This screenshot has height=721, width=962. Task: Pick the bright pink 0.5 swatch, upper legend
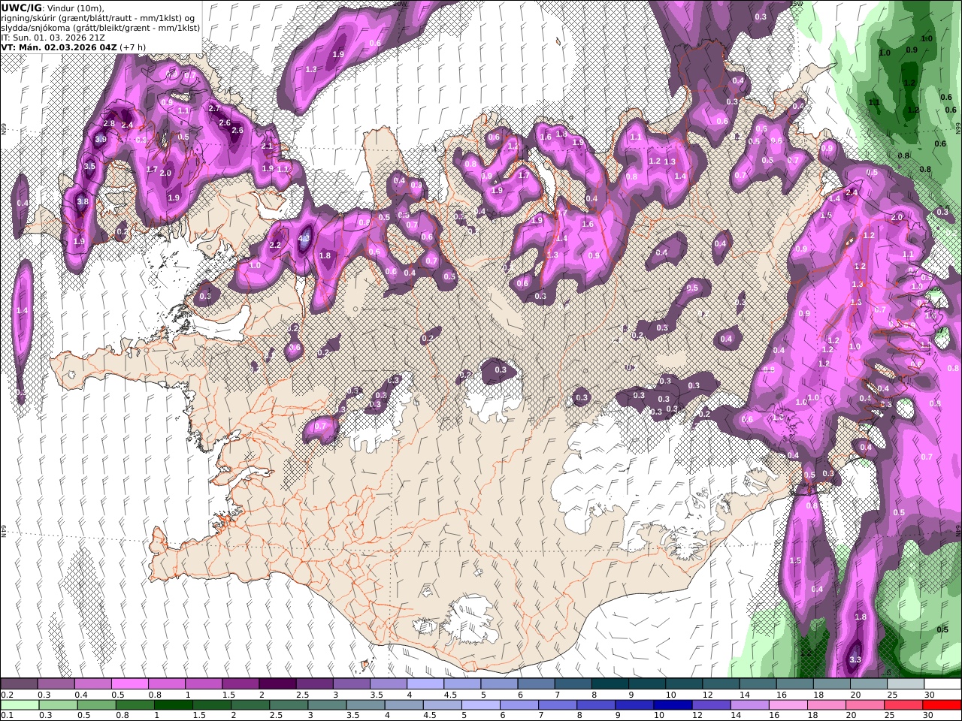pos(129,684)
